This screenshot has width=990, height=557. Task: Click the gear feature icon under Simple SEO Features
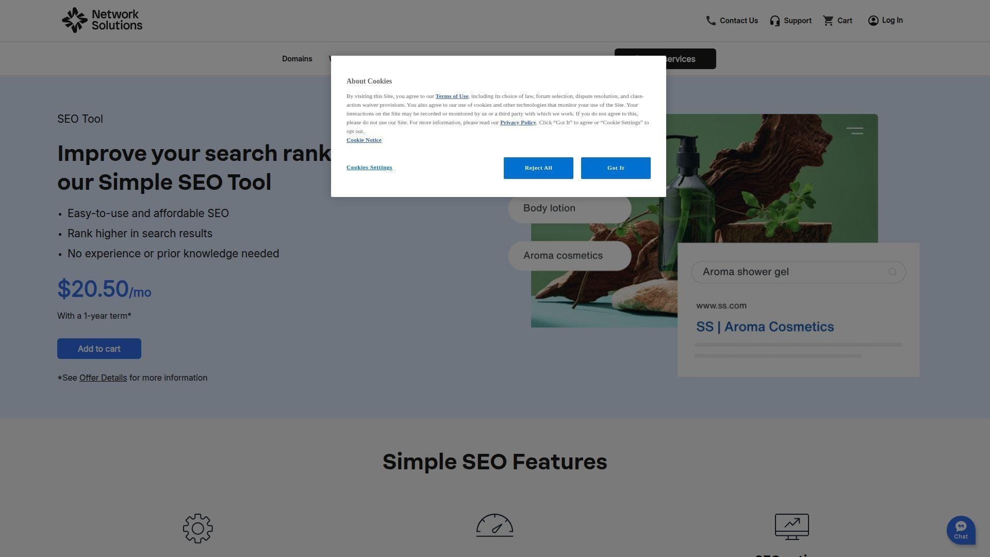pyautogui.click(x=197, y=528)
